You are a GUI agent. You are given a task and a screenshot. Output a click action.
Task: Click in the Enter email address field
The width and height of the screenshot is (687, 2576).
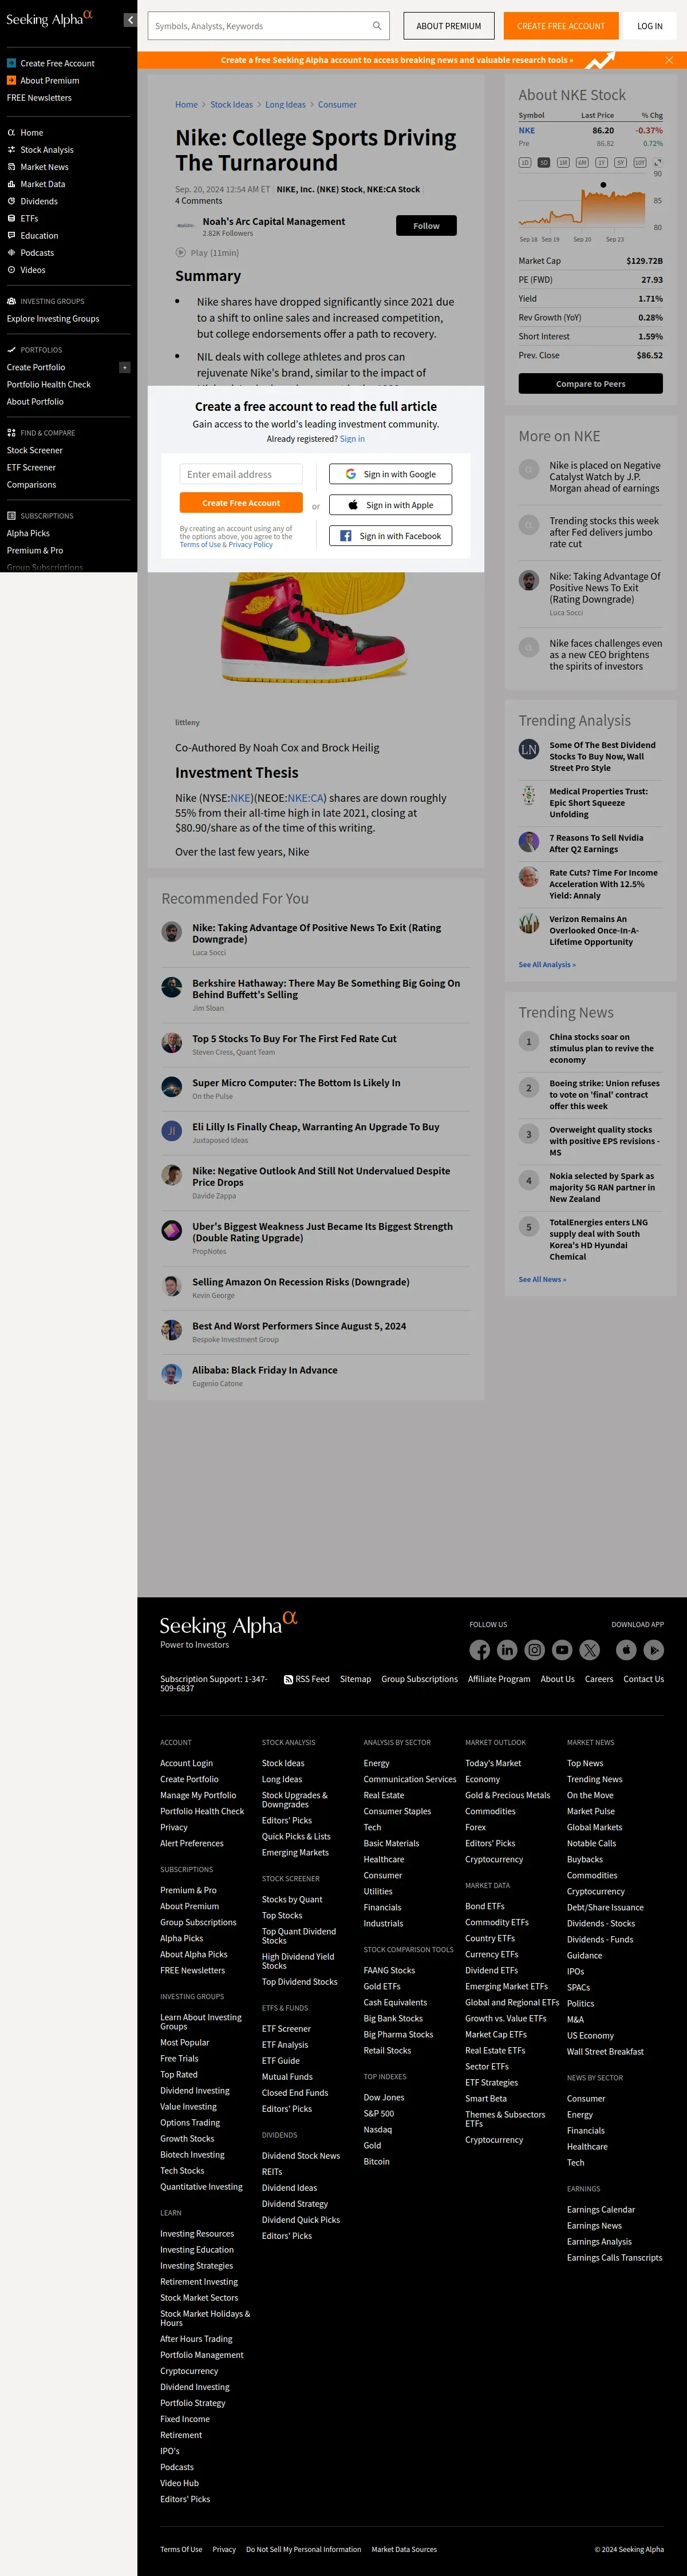click(x=241, y=474)
